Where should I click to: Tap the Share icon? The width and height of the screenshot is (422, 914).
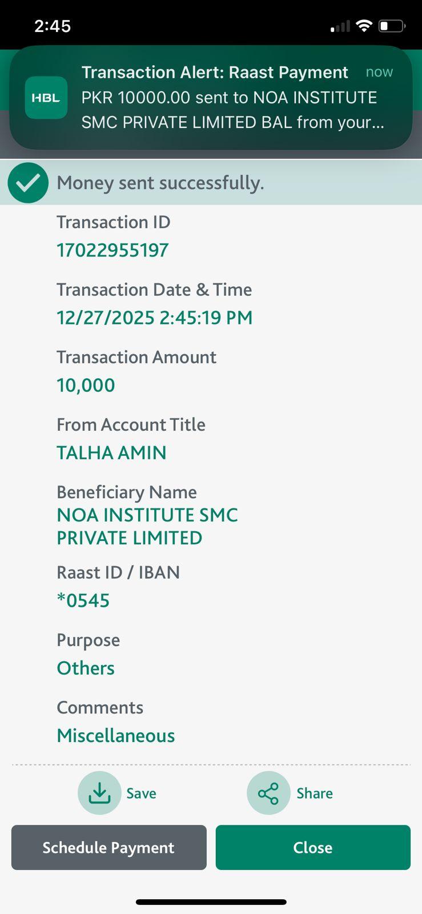[x=268, y=793]
